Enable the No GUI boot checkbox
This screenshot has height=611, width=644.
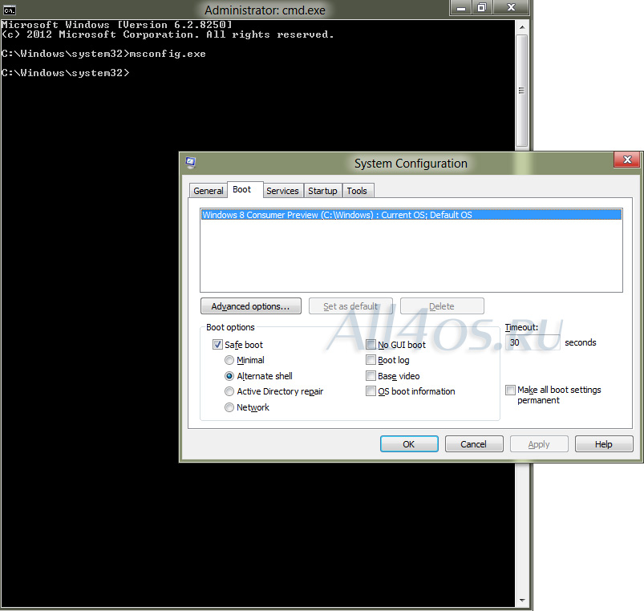[371, 345]
